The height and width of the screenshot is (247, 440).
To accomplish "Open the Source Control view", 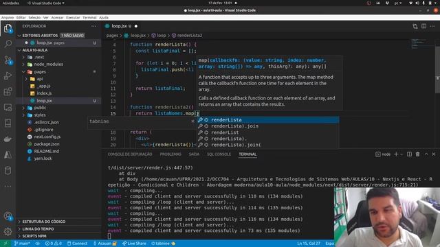I will (x=8, y=60).
